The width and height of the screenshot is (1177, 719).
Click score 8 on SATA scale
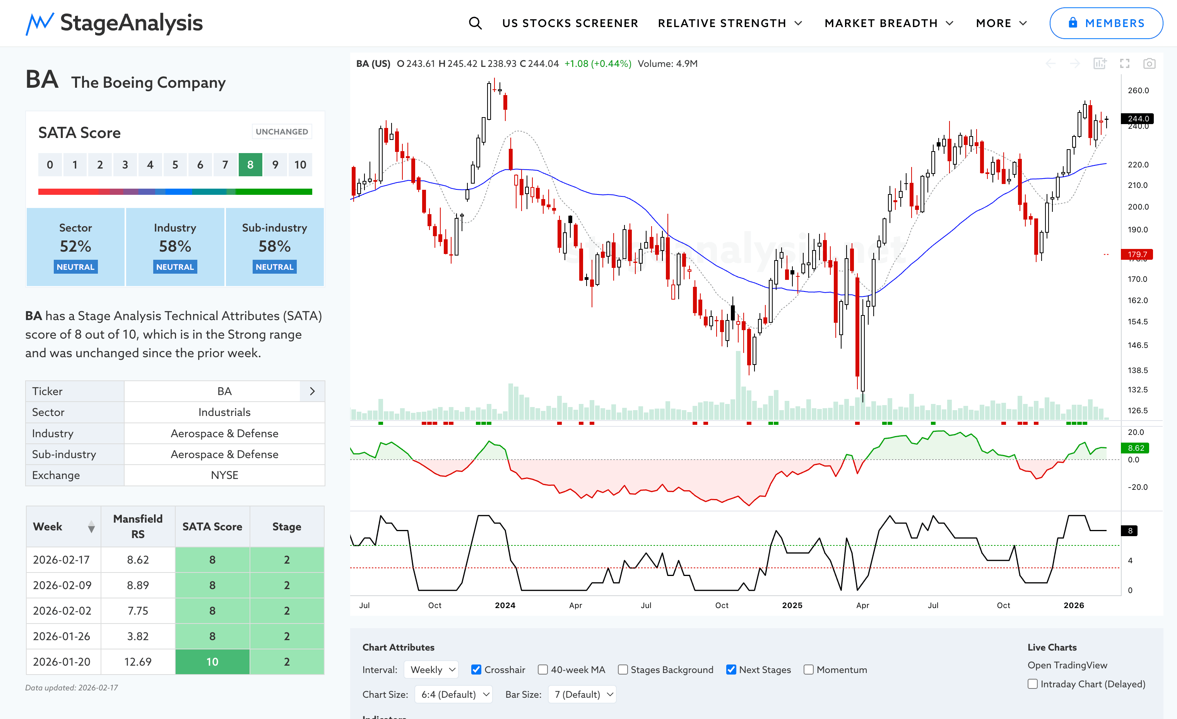(x=250, y=165)
